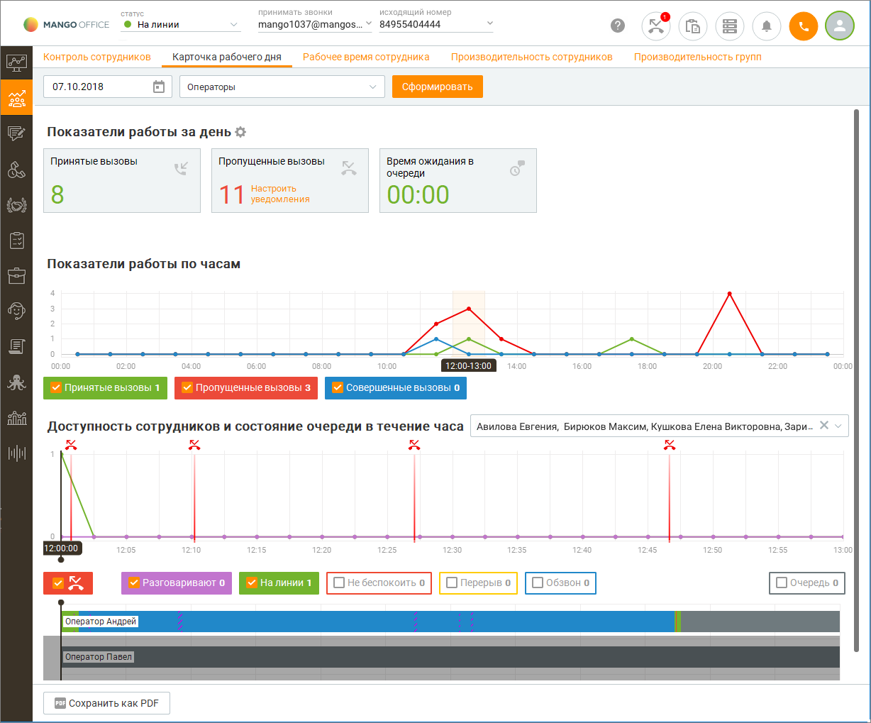Expand the исходящий номер dropdown
The height and width of the screenshot is (723, 871).
click(436, 24)
